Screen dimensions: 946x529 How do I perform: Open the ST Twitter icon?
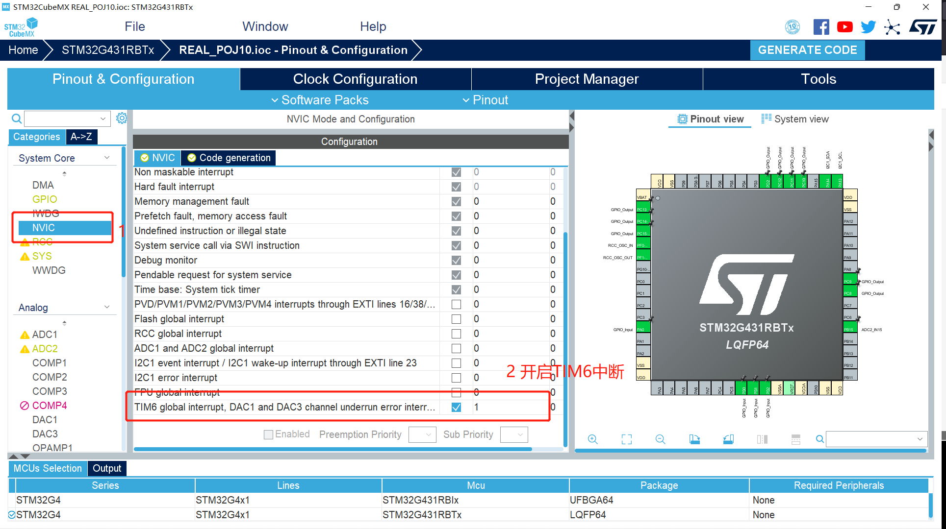(868, 27)
